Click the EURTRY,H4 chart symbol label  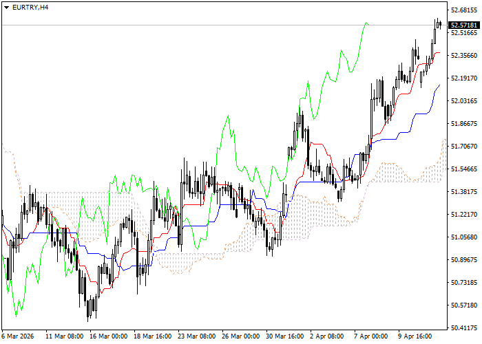31,7
